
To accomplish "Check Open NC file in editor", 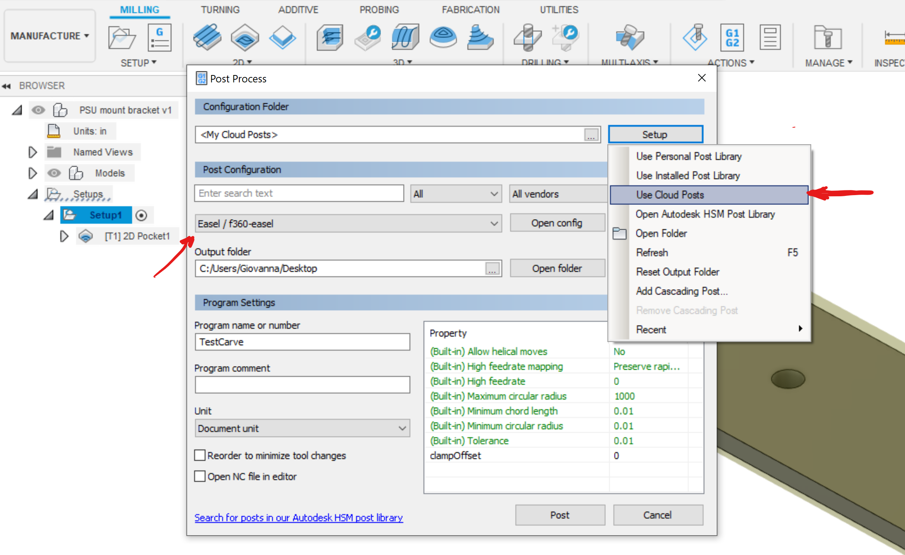I will [200, 476].
